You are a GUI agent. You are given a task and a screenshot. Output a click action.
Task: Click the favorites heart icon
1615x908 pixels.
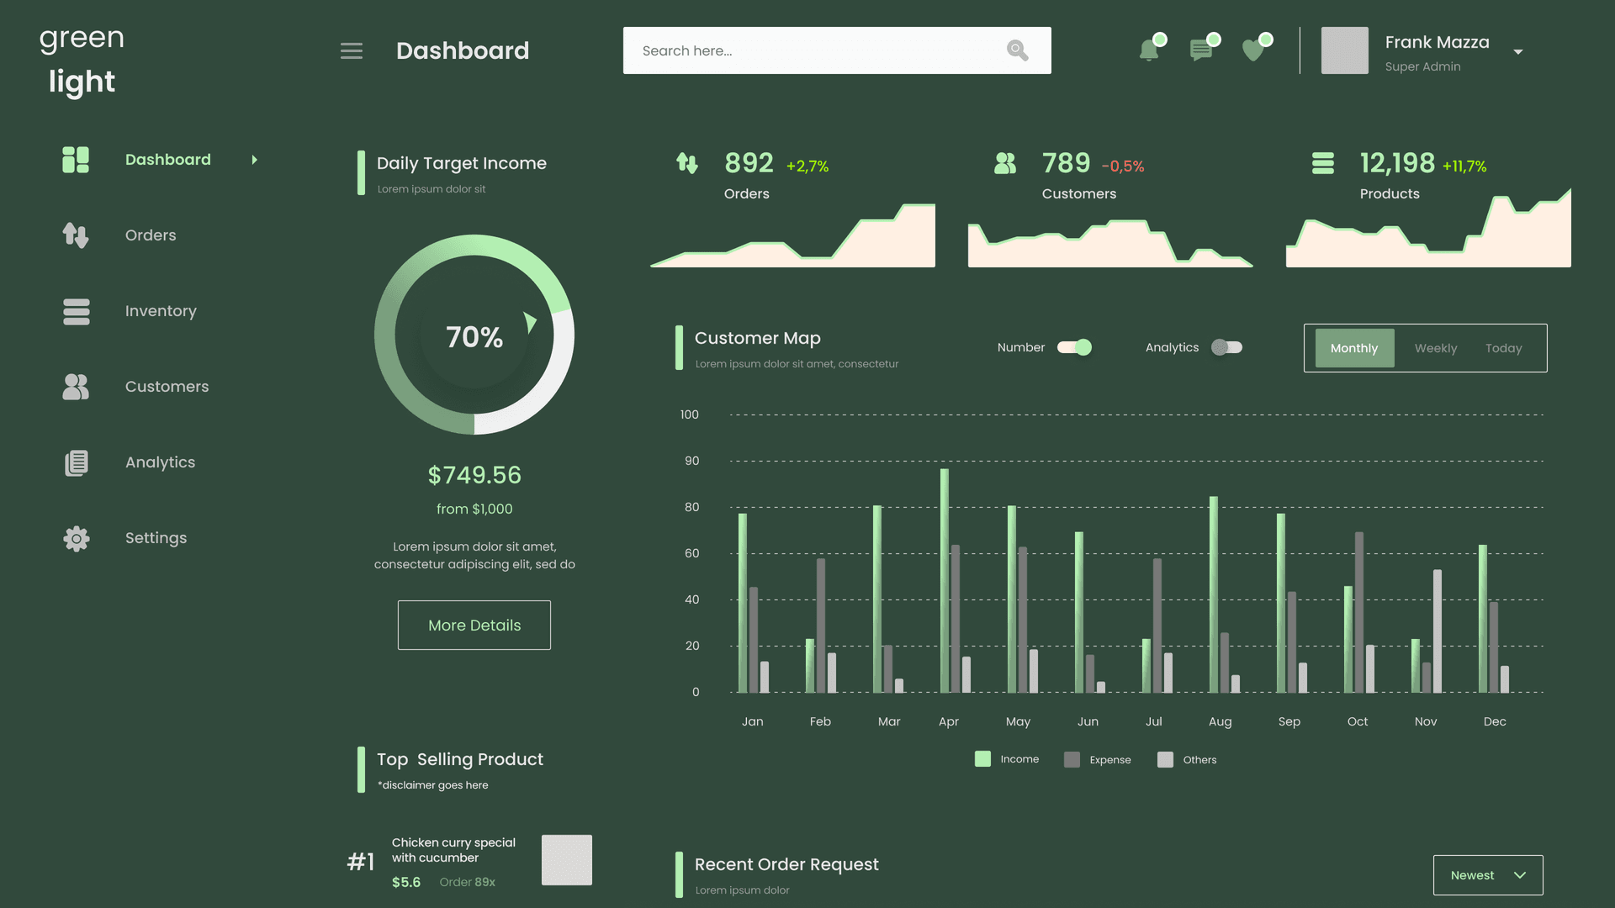(x=1254, y=50)
